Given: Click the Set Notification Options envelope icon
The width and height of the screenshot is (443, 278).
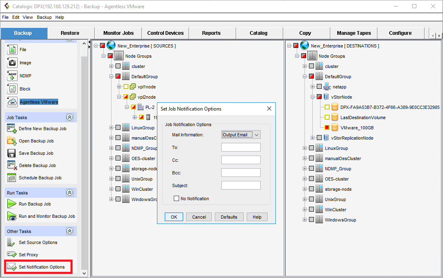Looking at the screenshot, I should click(12, 267).
